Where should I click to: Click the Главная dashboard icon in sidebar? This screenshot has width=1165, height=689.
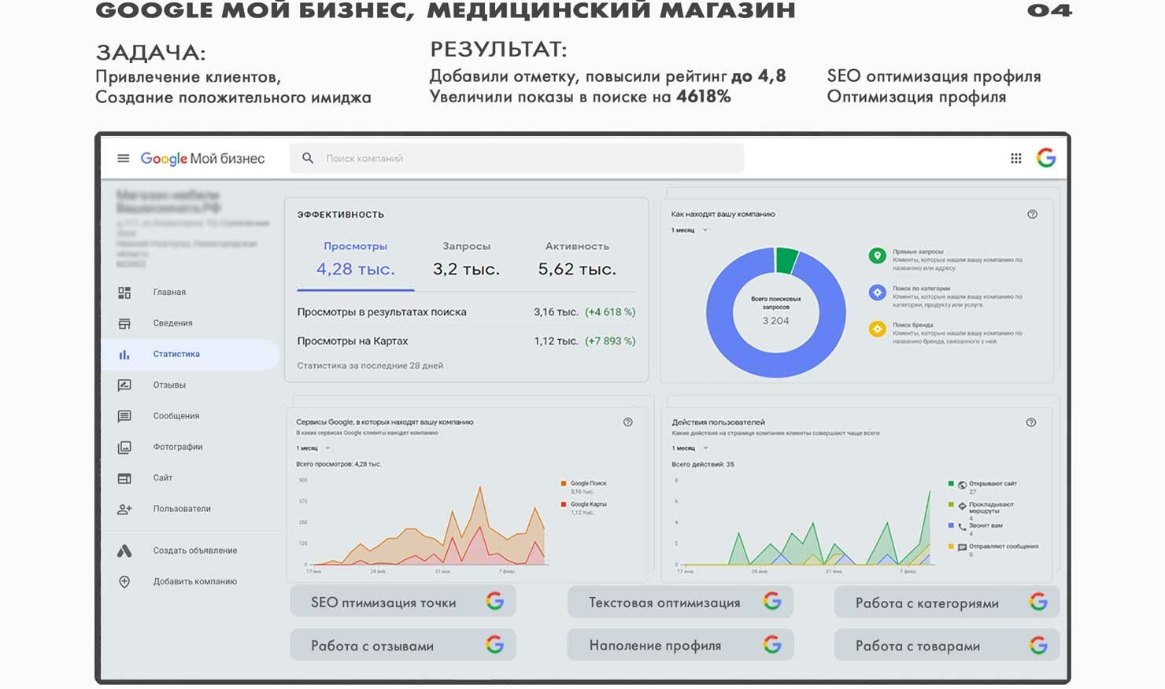pos(124,293)
